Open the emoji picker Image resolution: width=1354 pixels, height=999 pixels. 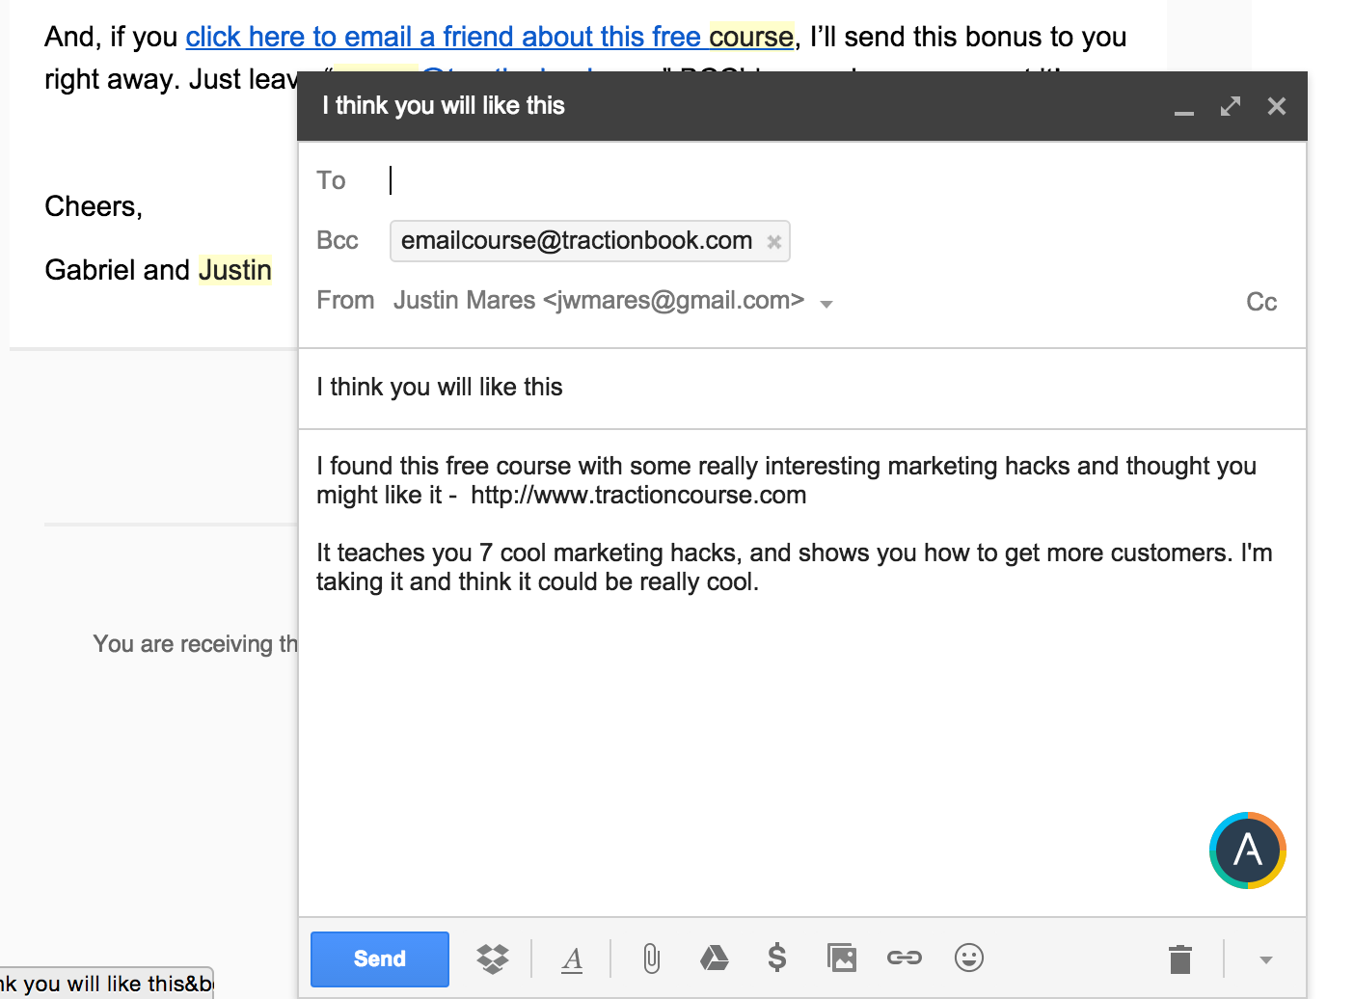(x=968, y=958)
